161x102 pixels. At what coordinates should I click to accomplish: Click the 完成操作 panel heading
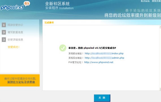[x=49, y=23]
